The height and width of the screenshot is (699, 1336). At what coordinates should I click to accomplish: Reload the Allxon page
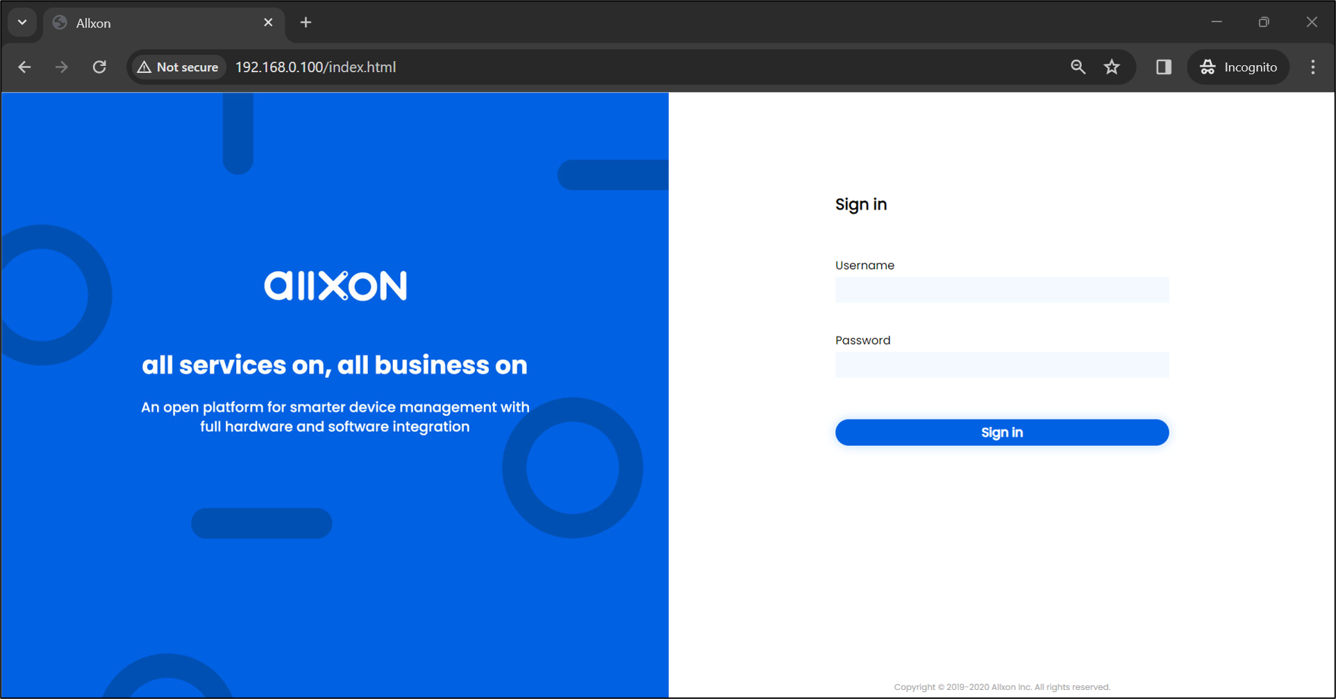point(99,67)
